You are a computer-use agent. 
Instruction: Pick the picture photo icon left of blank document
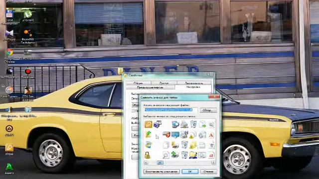tap(149, 145)
